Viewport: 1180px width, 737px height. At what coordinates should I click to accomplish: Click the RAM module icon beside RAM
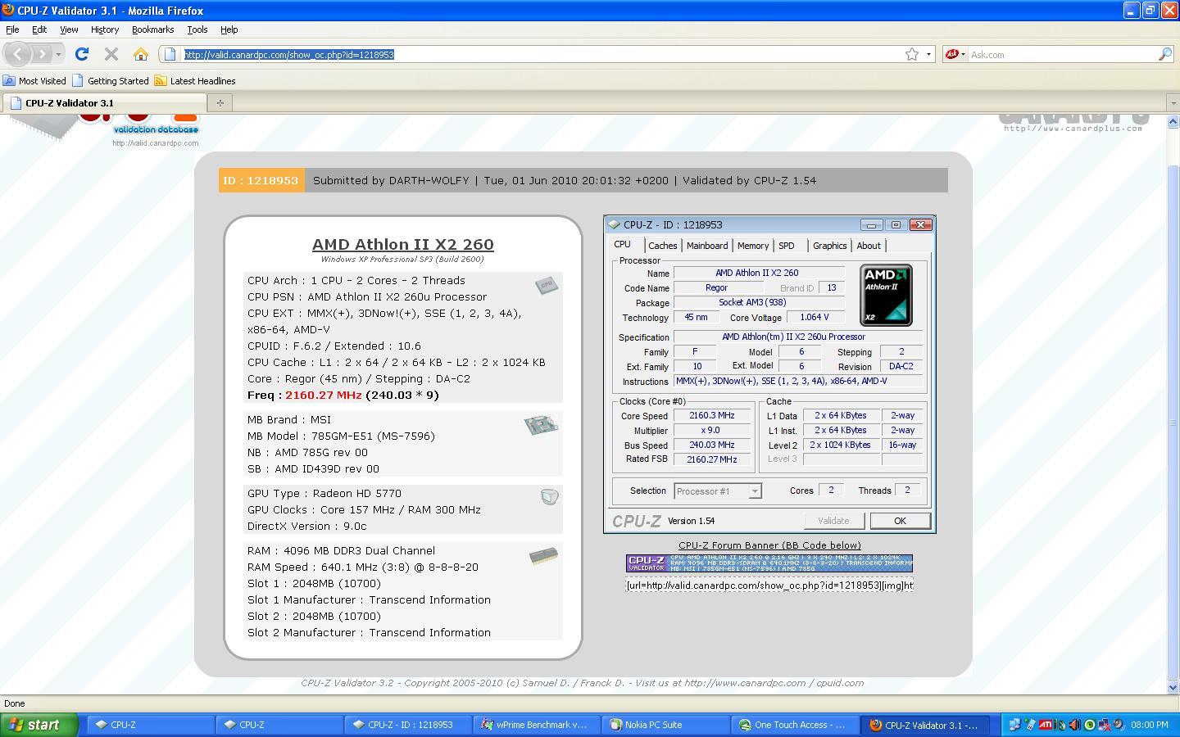coord(543,557)
